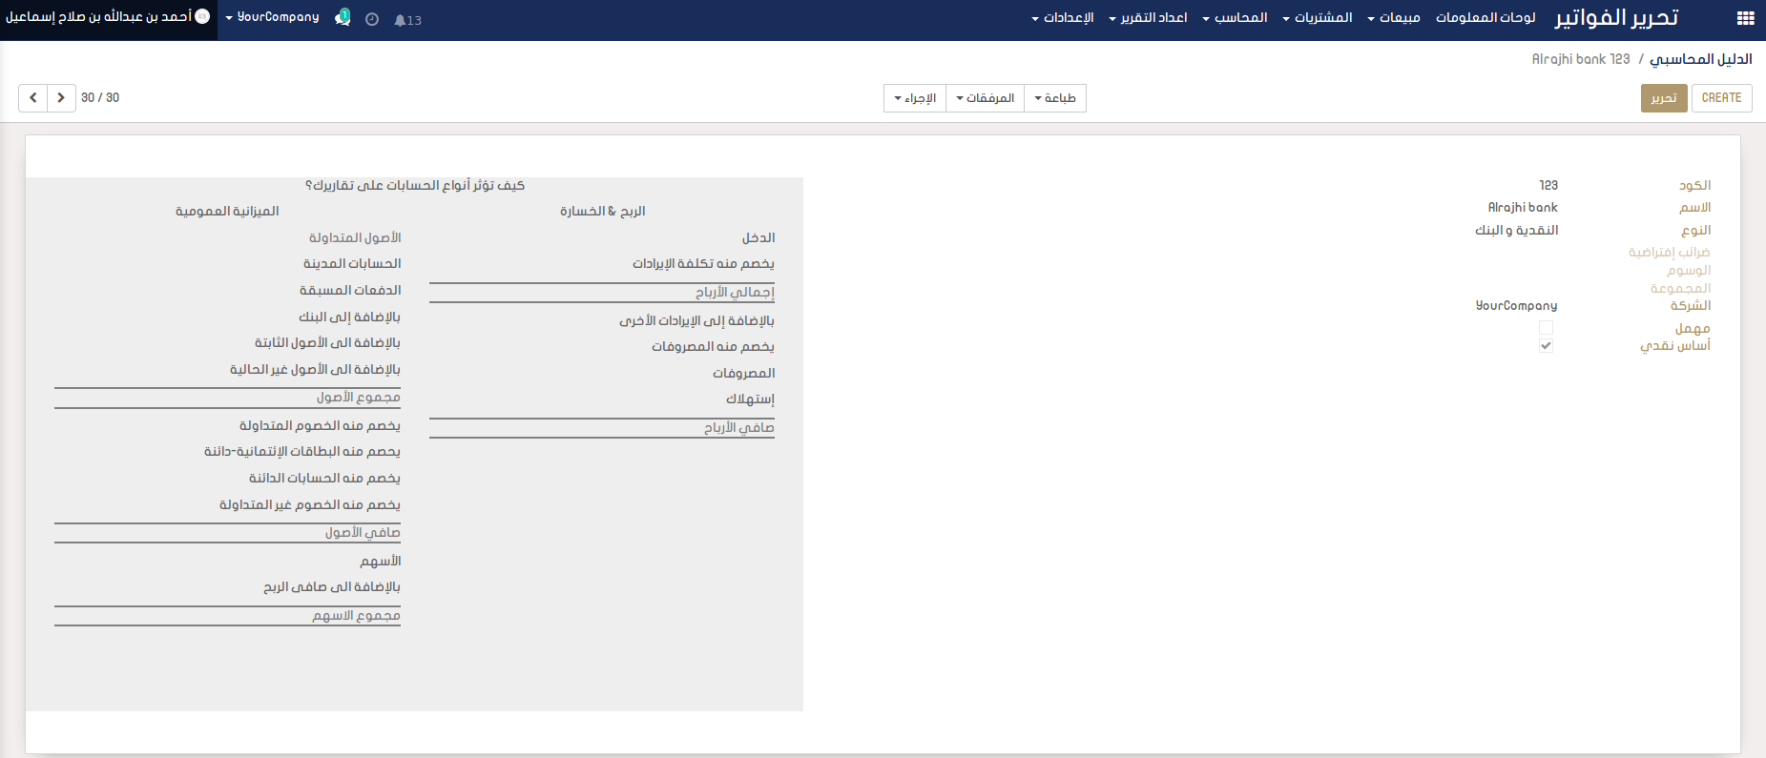Open the apps grid menu
The height and width of the screenshot is (758, 1766).
pyautogui.click(x=1745, y=18)
